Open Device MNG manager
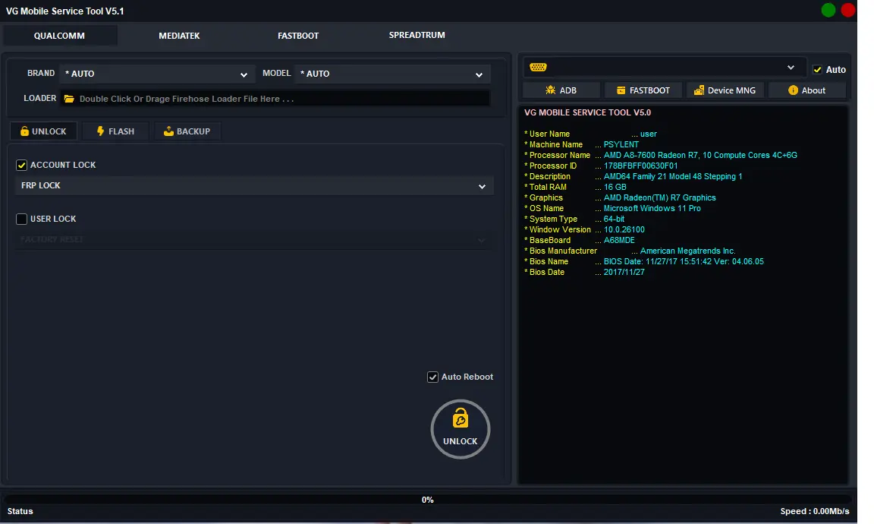The image size is (874, 524). pyautogui.click(x=725, y=90)
